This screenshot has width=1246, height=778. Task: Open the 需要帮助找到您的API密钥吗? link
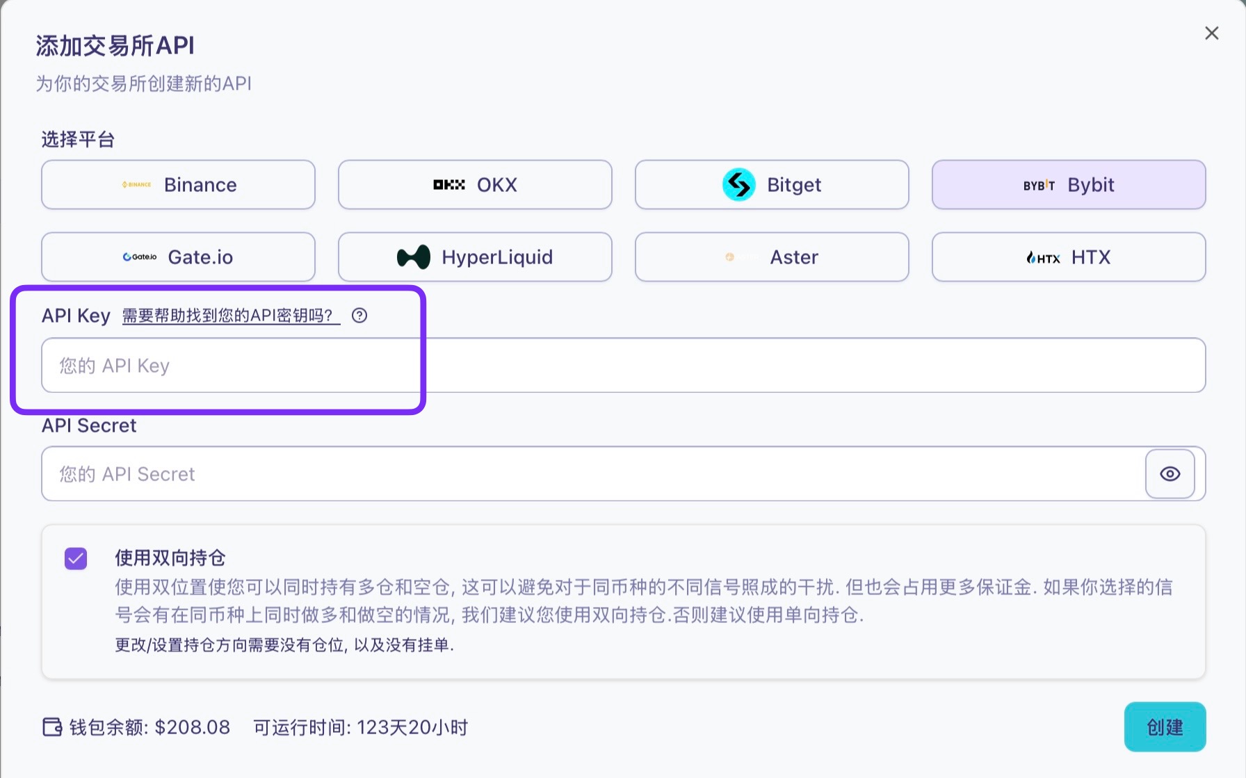(231, 316)
